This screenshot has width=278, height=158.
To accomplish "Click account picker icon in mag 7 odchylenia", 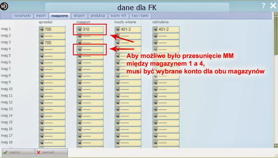I will [155, 69].
